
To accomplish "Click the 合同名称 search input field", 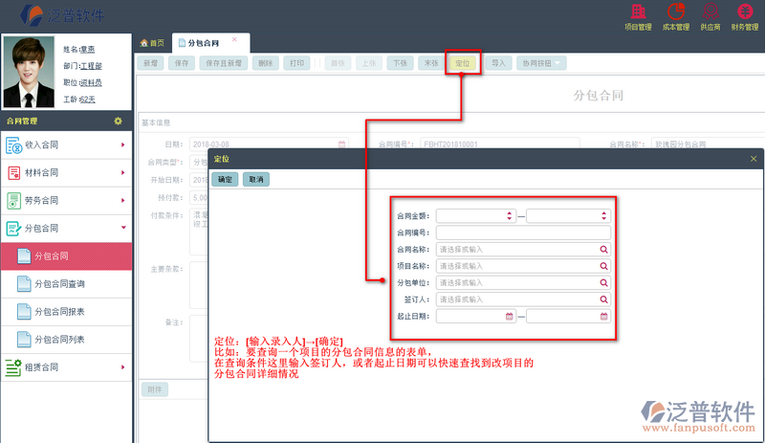I will [x=523, y=250].
